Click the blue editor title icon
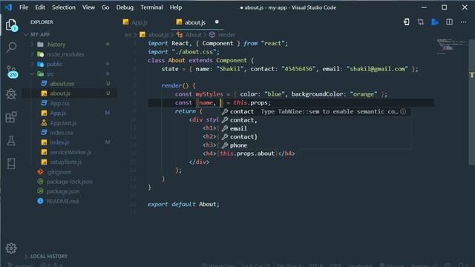This screenshot has height=267, width=475. tap(435, 22)
